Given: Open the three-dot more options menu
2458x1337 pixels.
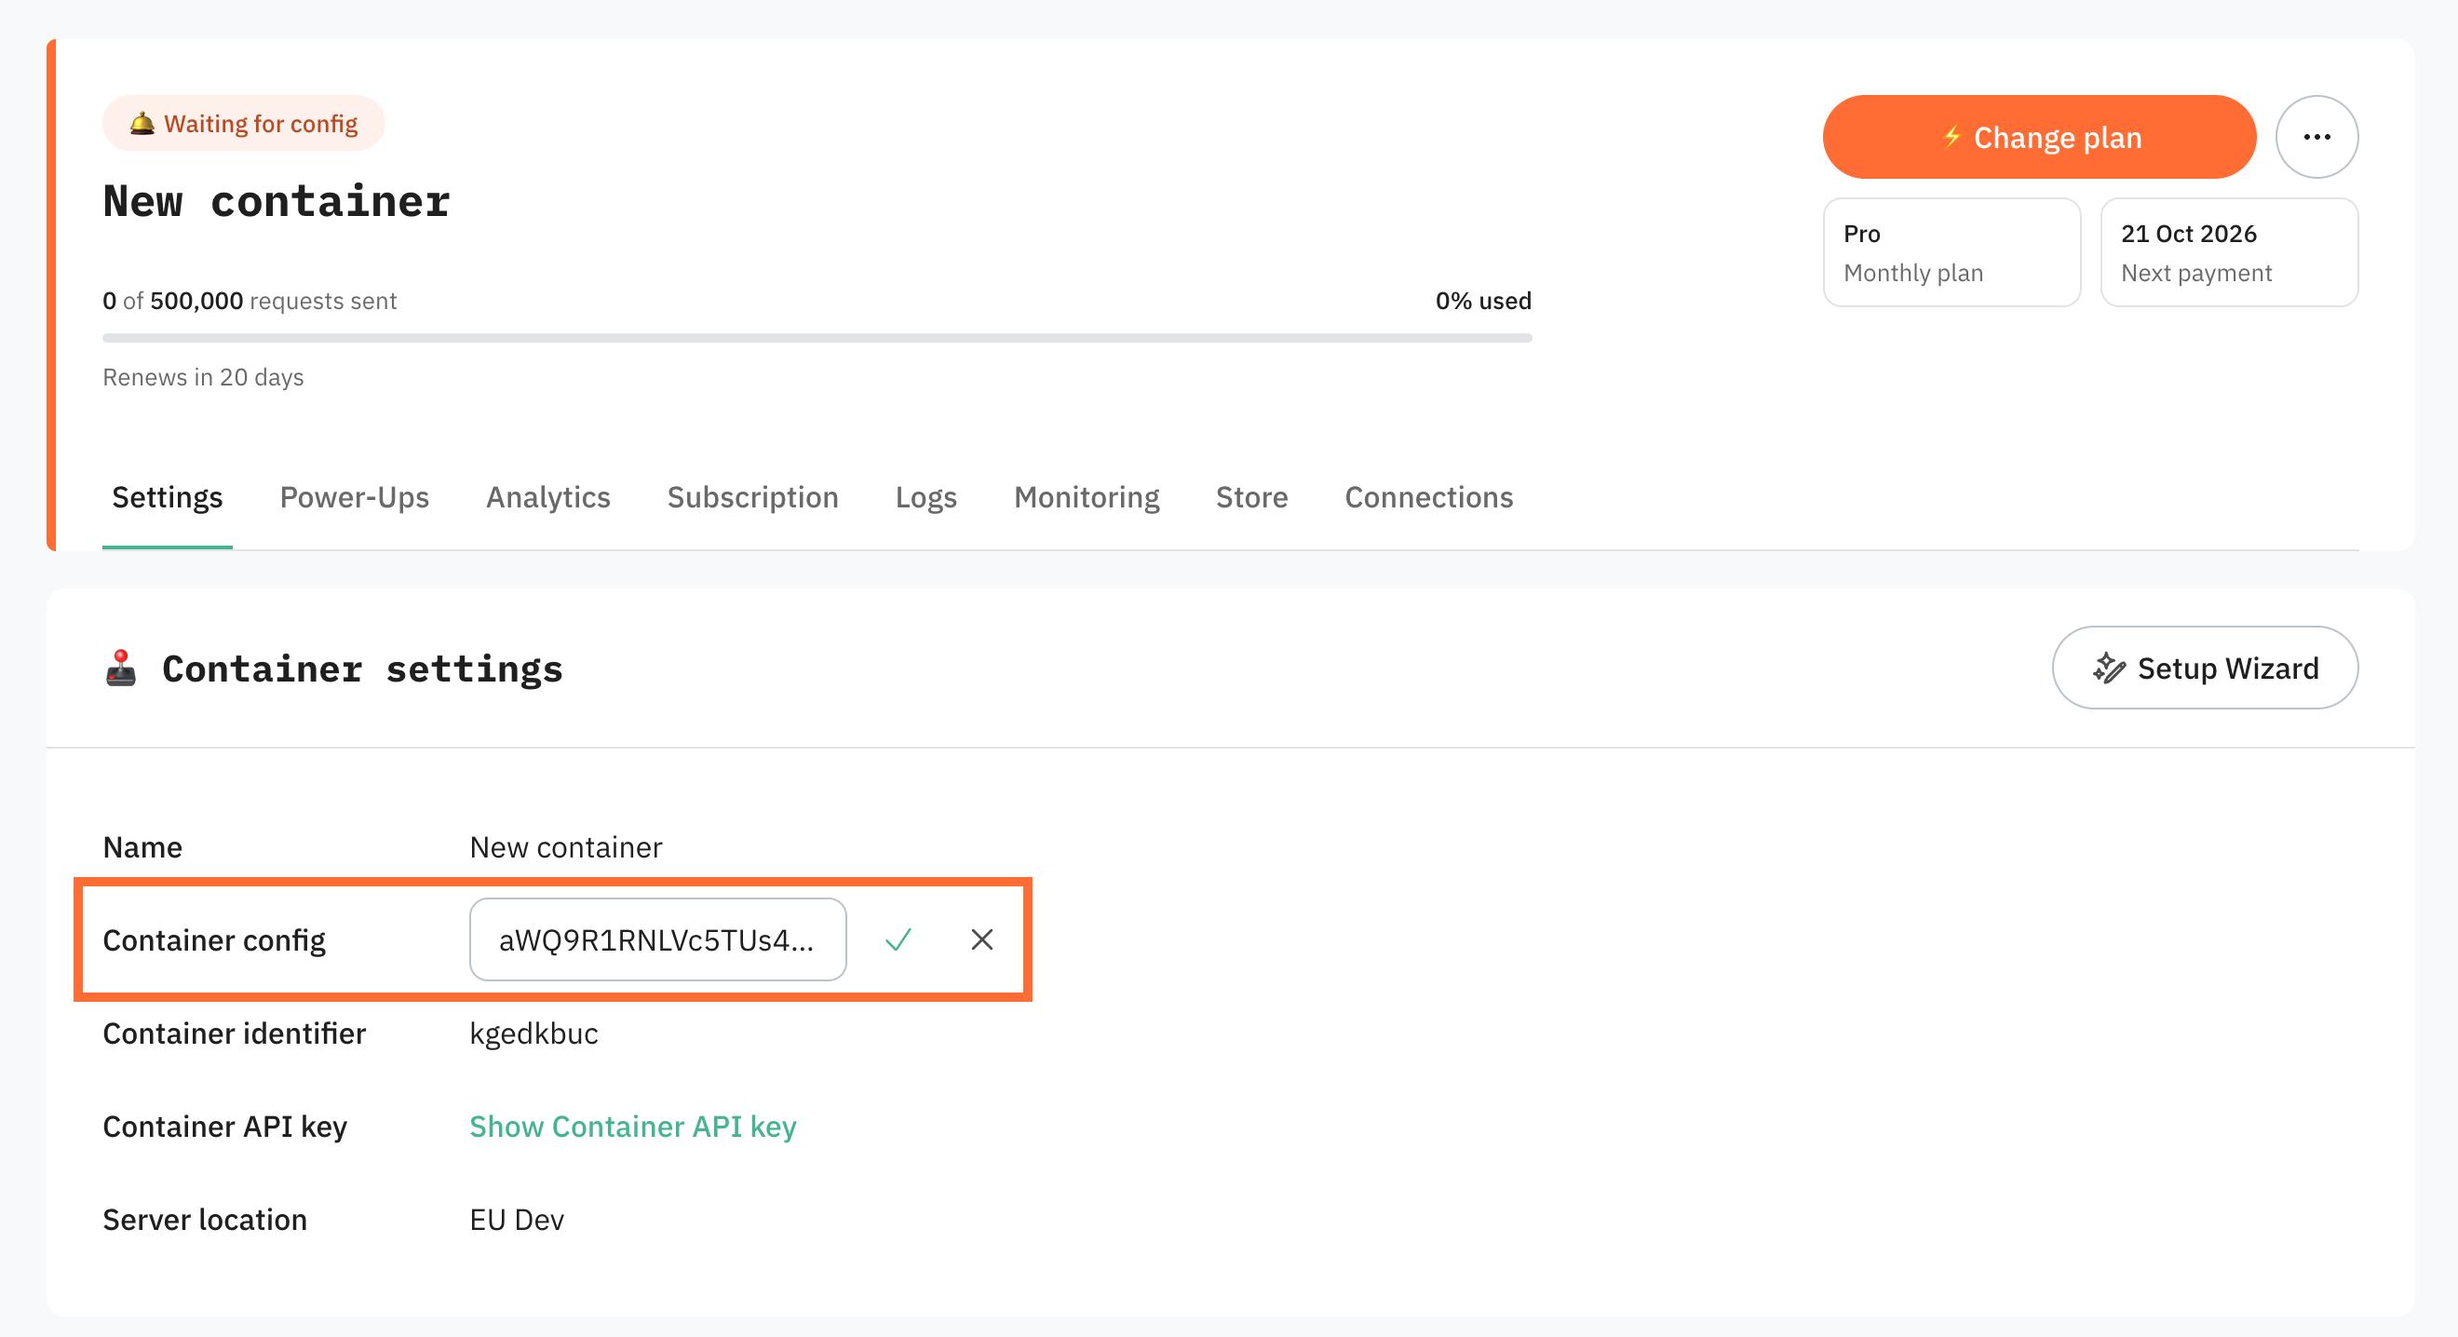Looking at the screenshot, I should click(x=2316, y=137).
